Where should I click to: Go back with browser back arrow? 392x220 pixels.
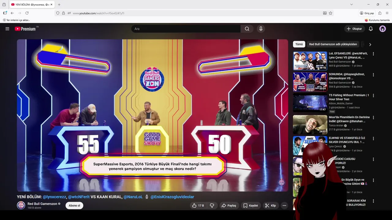tap(12, 13)
